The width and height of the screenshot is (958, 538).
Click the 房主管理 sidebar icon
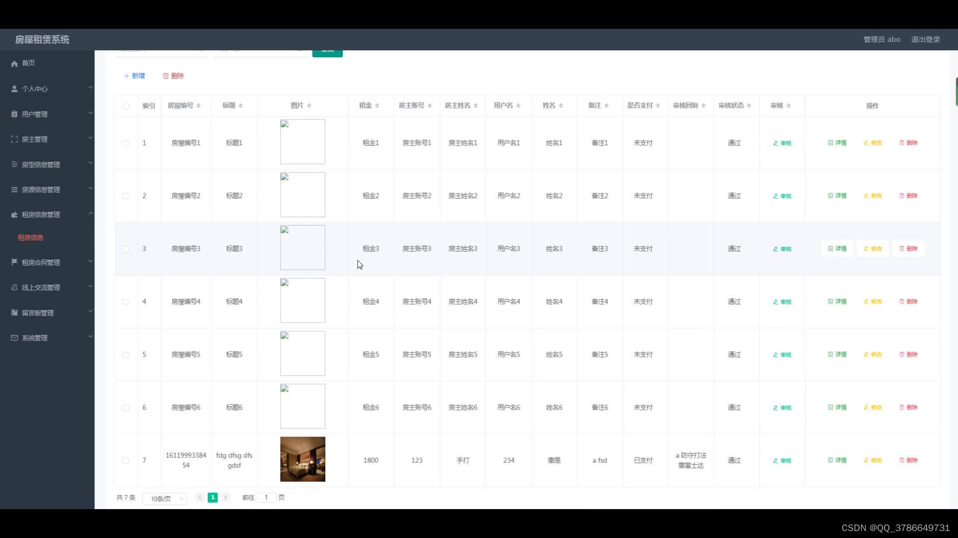[x=14, y=139]
